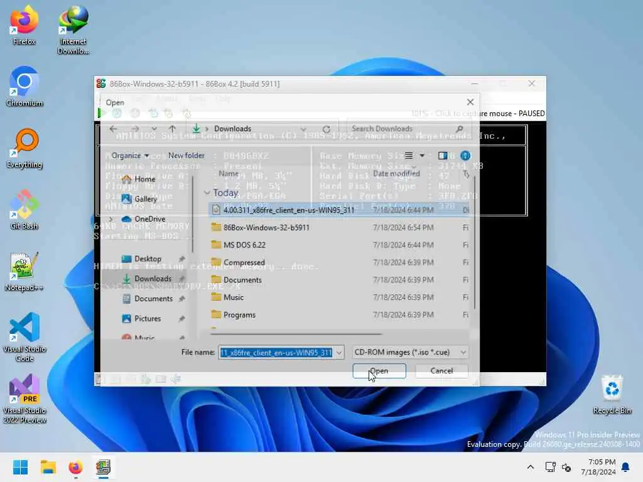Click the muted volume tray icon
Viewport: 643px width, 482px height.
click(x=567, y=467)
